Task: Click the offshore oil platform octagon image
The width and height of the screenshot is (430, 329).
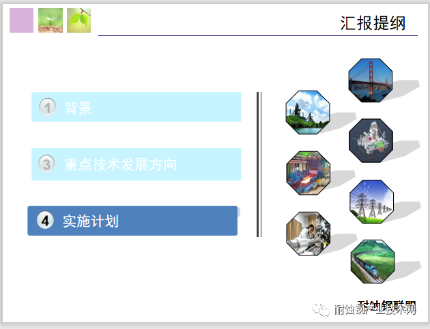Action: coord(371,140)
